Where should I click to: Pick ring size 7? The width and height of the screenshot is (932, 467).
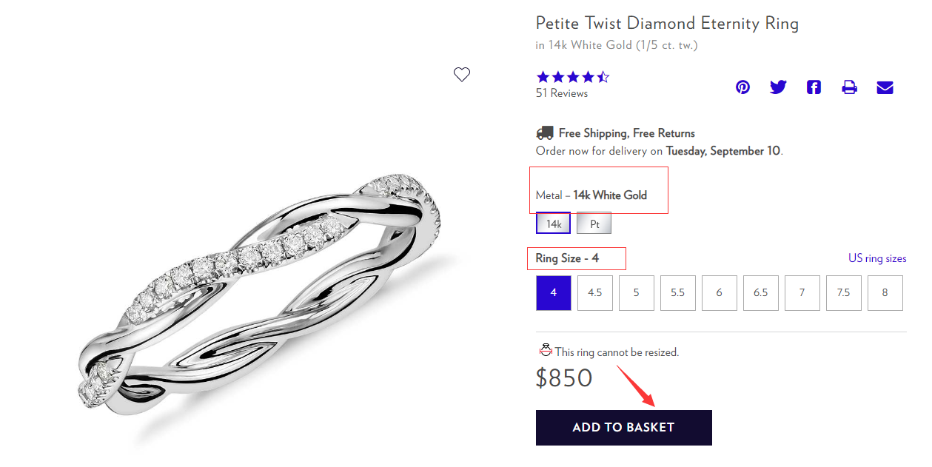pos(802,292)
